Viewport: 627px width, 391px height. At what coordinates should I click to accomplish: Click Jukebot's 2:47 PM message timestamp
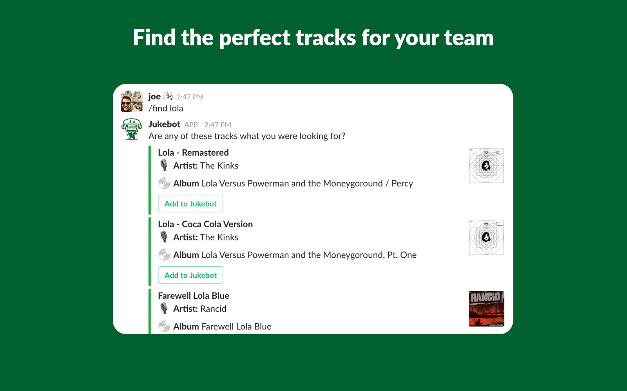pyautogui.click(x=218, y=125)
